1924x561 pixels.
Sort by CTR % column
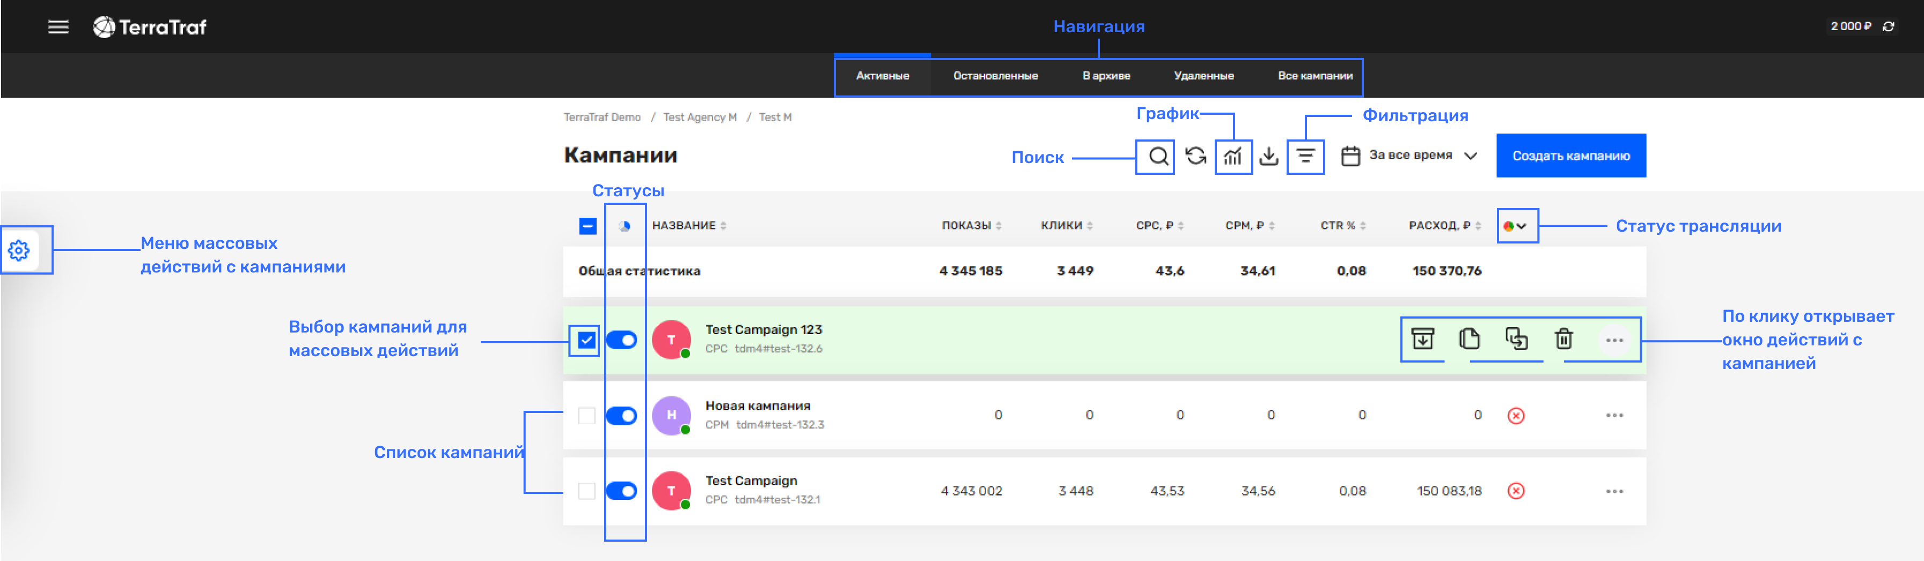(1343, 226)
